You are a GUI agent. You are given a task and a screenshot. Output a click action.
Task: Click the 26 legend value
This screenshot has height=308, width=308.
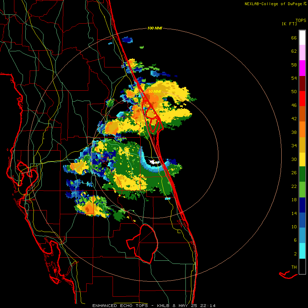tap(294, 173)
